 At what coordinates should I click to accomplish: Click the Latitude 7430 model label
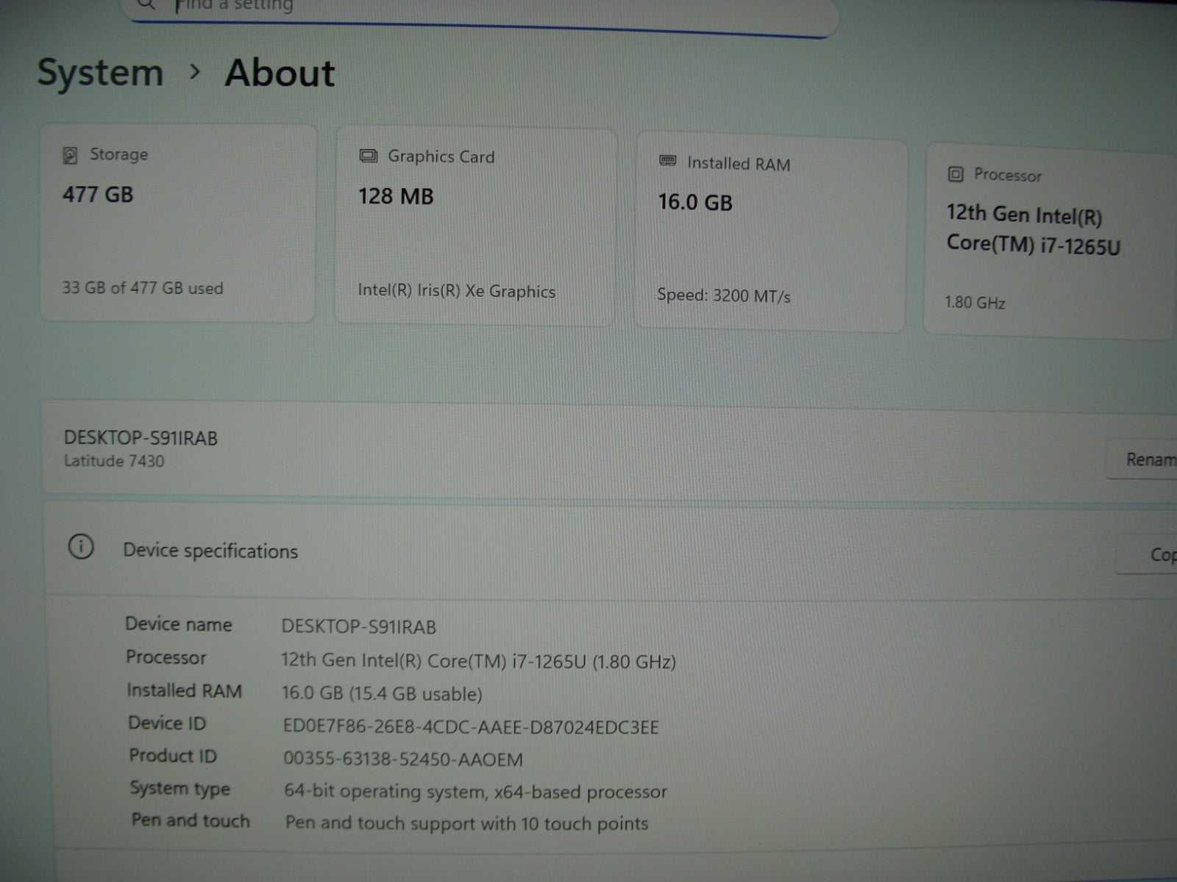[114, 462]
